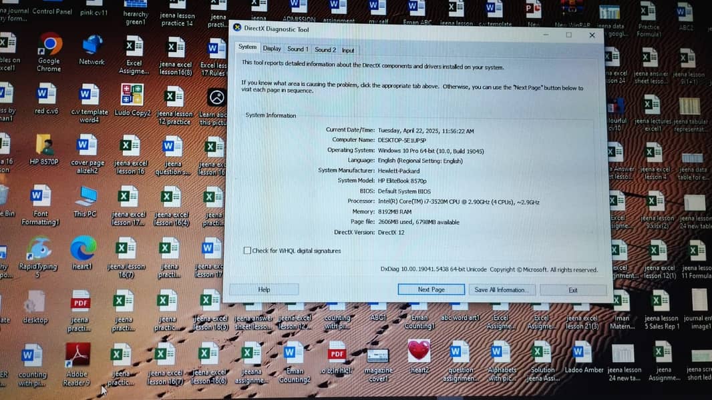The image size is (712, 400).
Task: Select jeena excel lesson 4 file icon
Action: tap(655, 161)
